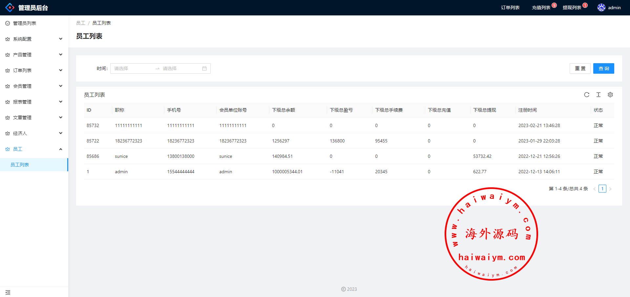630x297 pixels.
Task: Click the table refresh icon
Action: pos(587,95)
